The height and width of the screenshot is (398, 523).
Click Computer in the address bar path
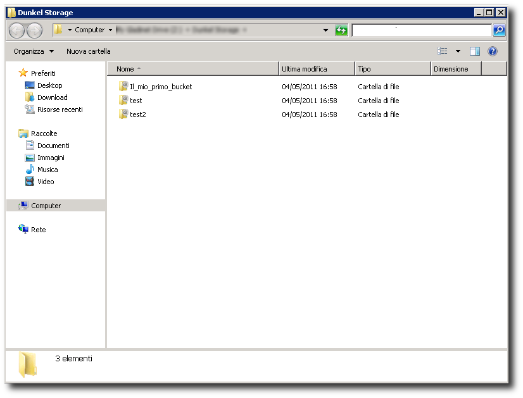pos(89,30)
